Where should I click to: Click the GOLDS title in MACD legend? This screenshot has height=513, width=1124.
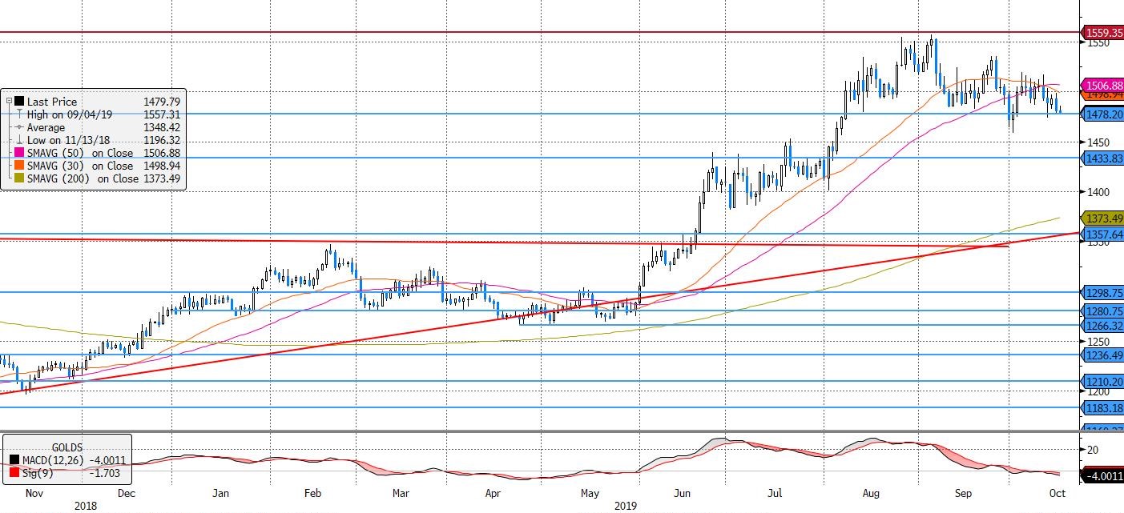click(x=67, y=447)
